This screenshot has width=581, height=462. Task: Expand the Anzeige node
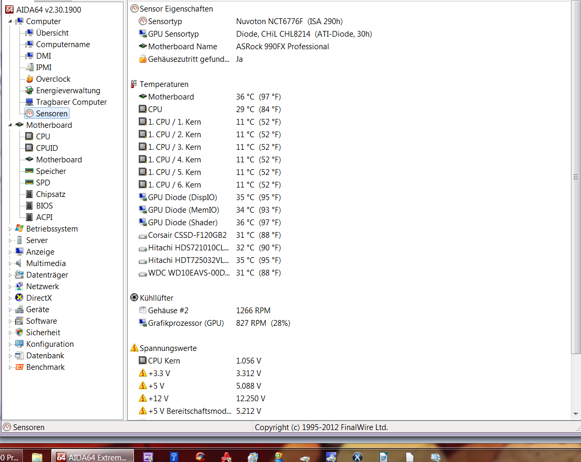[x=10, y=252]
